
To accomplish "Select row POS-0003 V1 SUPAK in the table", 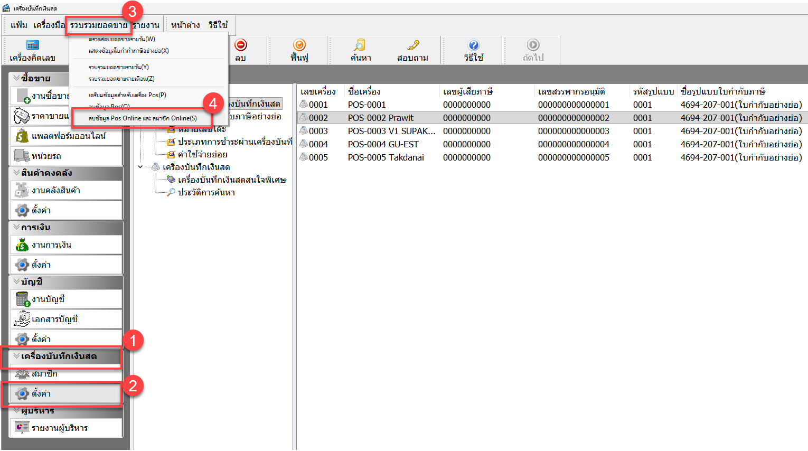I will pos(391,131).
